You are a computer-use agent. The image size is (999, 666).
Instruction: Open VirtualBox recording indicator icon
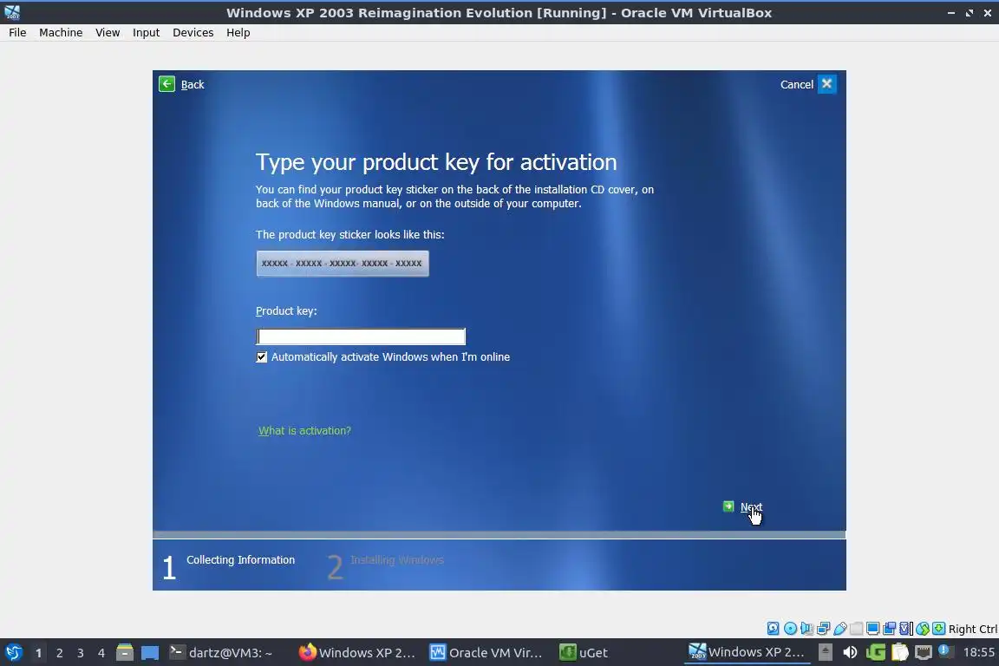[x=890, y=629]
